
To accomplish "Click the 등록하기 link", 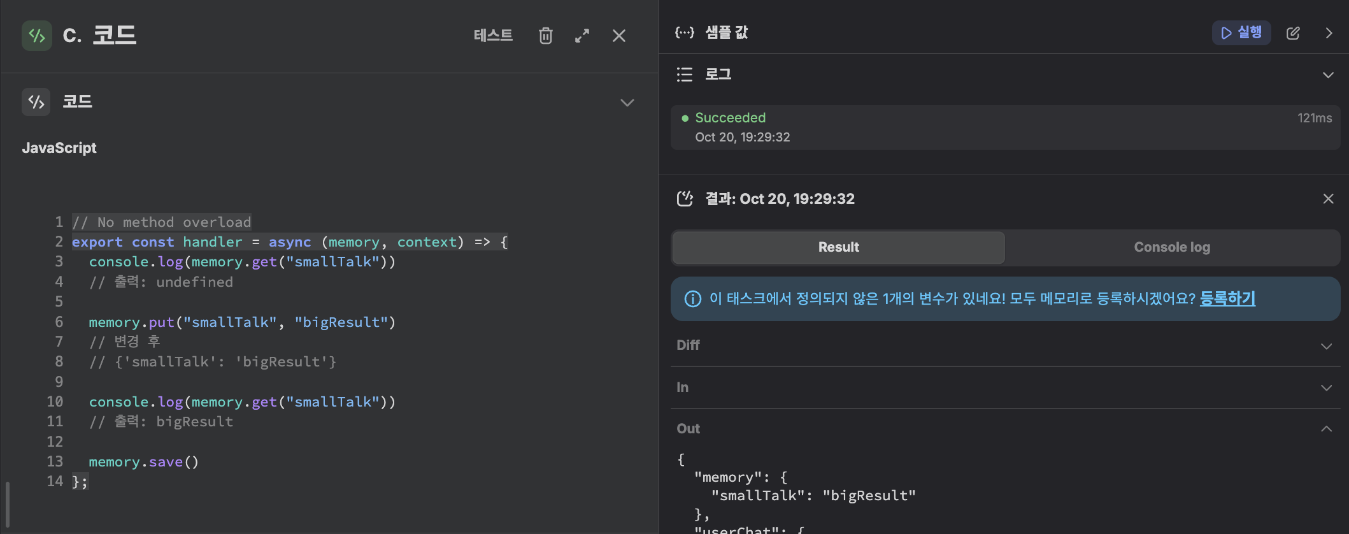I will tap(1227, 298).
